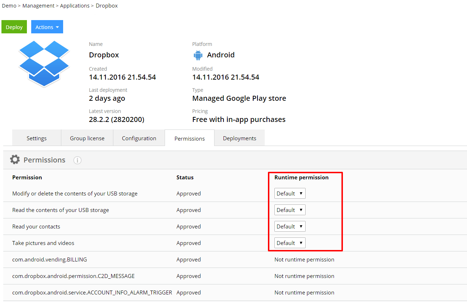Click the Demo breadcrumb link
The width and height of the screenshot is (467, 302).
[x=9, y=6]
